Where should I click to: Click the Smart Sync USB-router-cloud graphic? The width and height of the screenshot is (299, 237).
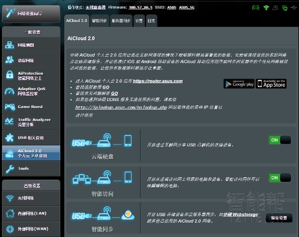point(103,214)
